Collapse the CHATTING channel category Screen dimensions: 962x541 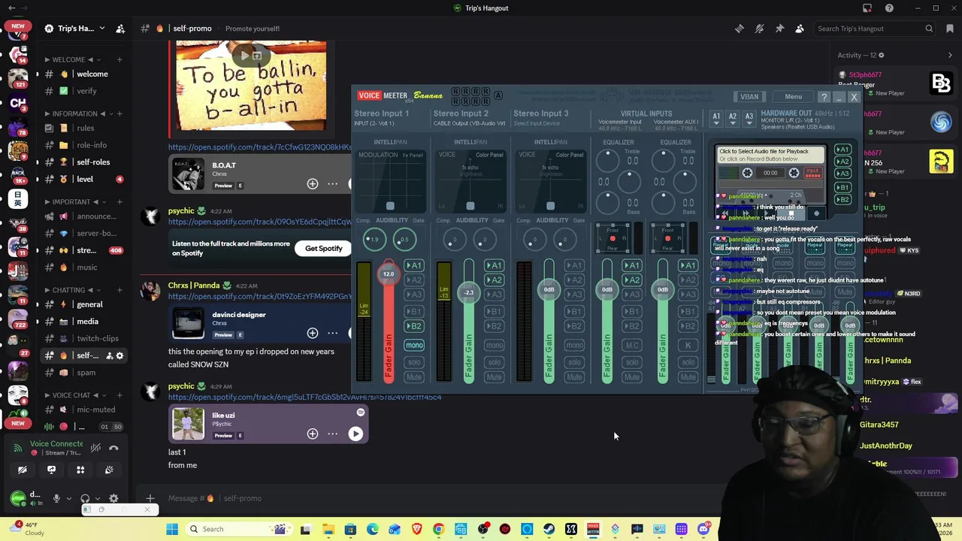point(68,290)
